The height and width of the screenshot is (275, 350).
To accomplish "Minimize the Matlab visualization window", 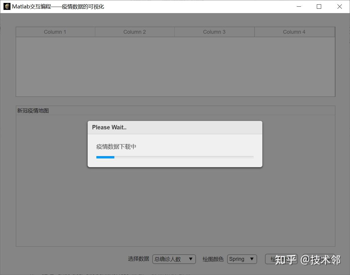I will (x=299, y=6).
